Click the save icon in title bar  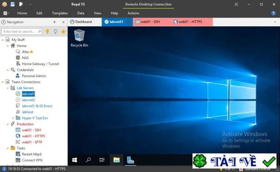pos(13,4)
